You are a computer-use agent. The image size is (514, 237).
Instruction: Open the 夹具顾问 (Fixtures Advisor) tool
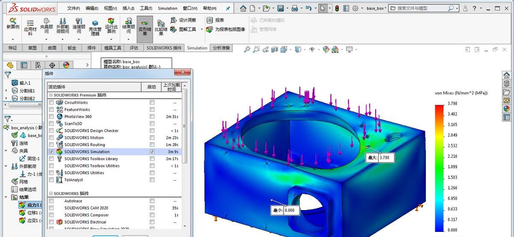(x=46, y=26)
